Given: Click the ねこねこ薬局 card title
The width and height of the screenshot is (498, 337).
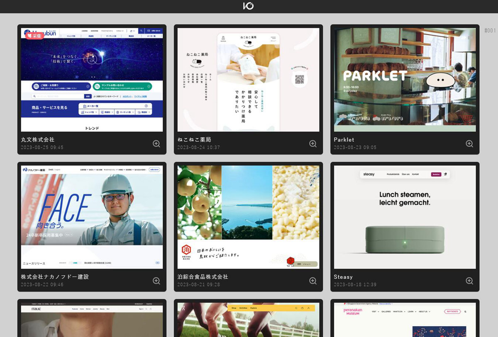Looking at the screenshot, I should click(194, 140).
